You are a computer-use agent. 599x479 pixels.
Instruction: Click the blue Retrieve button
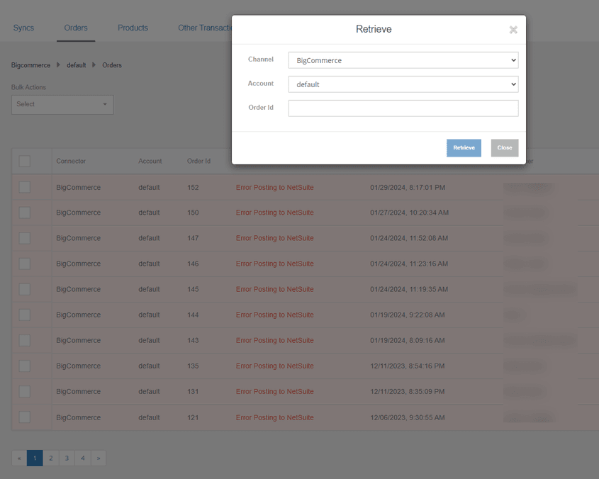click(464, 148)
